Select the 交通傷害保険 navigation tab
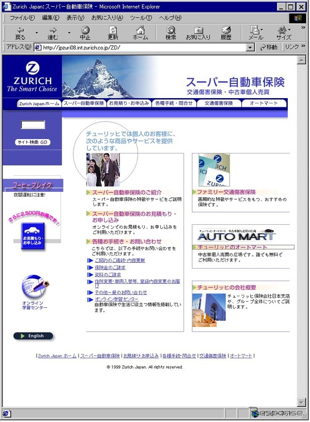 pos(219,103)
